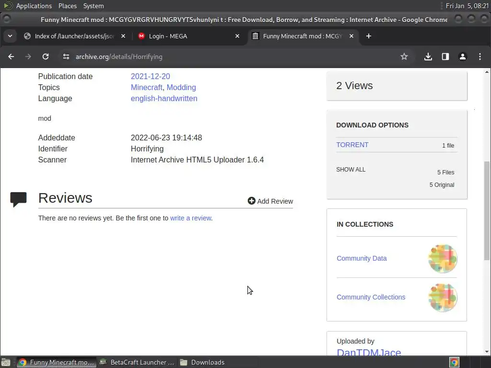The image size is (491, 368).
Task: Click the scrollbar up arrow
Action: click(487, 72)
